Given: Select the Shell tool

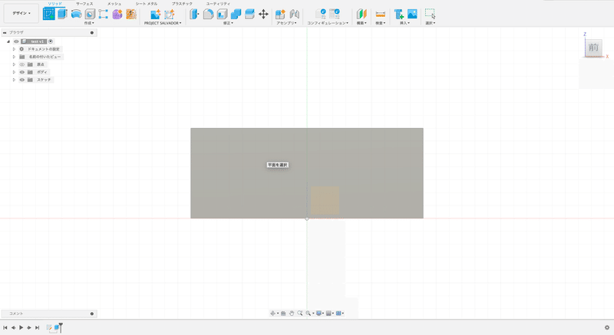Looking at the screenshot, I should coord(222,14).
